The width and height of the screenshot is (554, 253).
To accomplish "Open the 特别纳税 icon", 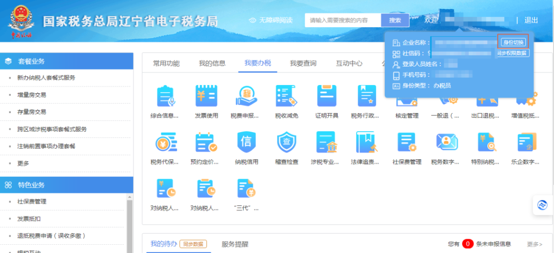I will click(x=487, y=143).
